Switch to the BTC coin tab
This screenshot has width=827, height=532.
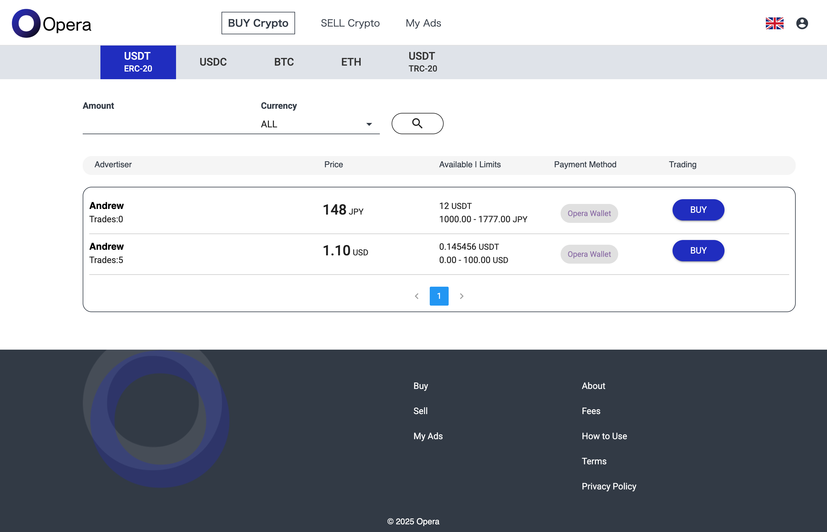284,62
